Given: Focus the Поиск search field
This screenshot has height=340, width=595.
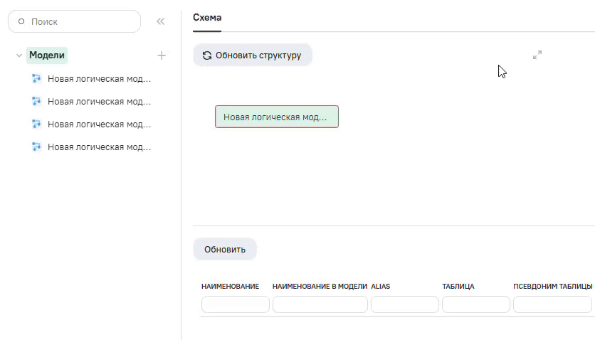Looking at the screenshot, I should [74, 21].
